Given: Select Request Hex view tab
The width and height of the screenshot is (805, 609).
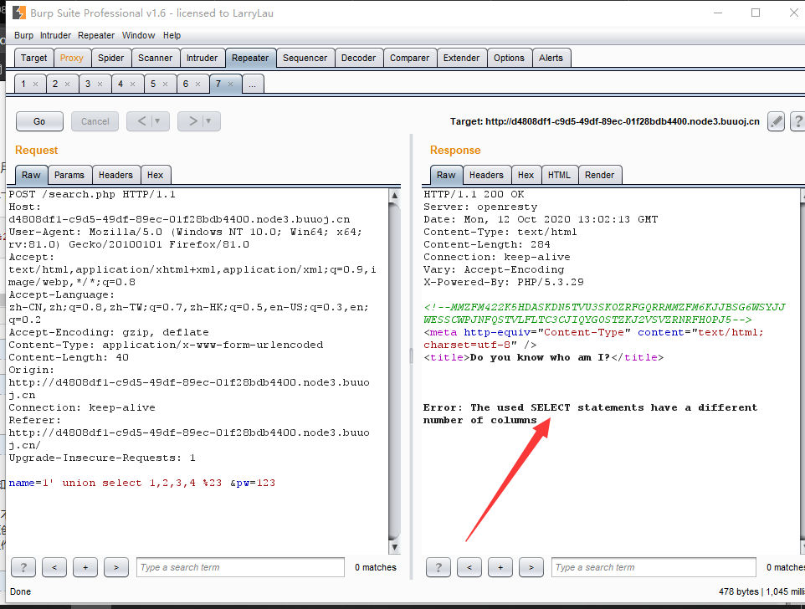Looking at the screenshot, I should point(155,175).
